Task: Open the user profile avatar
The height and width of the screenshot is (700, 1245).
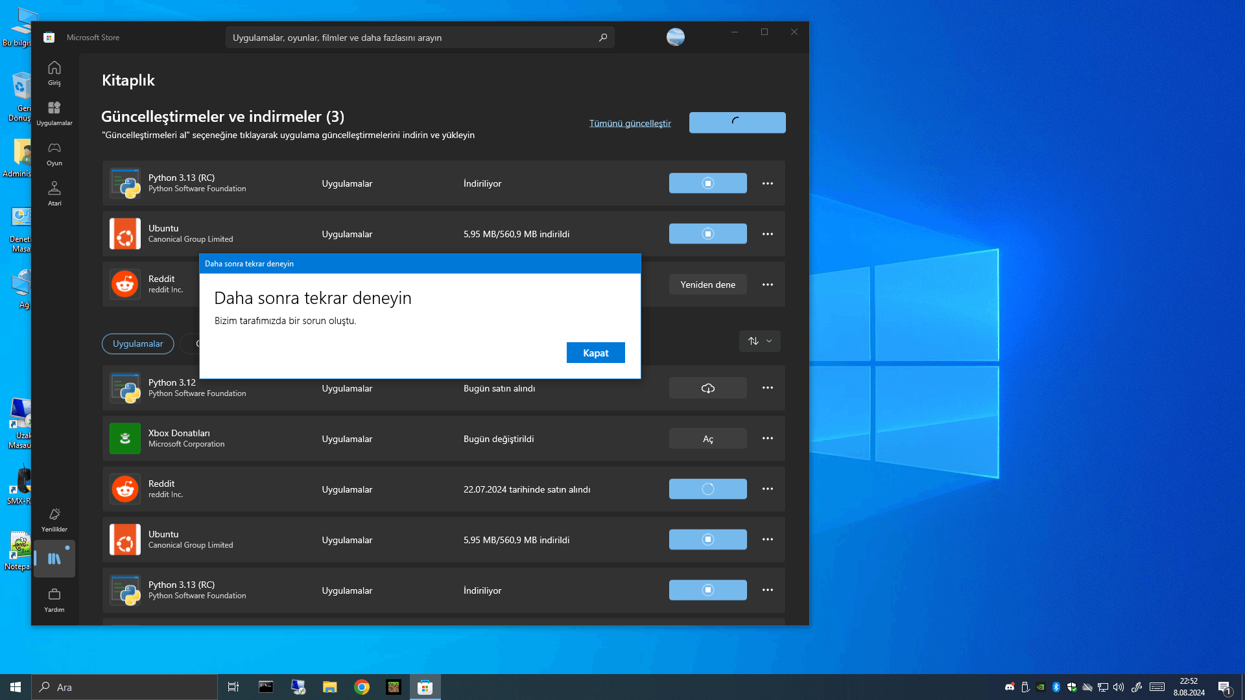Action: click(675, 37)
